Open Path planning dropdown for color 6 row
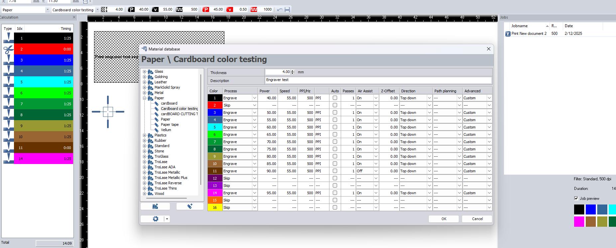The width and height of the screenshot is (616, 248). pyautogui.click(x=459, y=134)
